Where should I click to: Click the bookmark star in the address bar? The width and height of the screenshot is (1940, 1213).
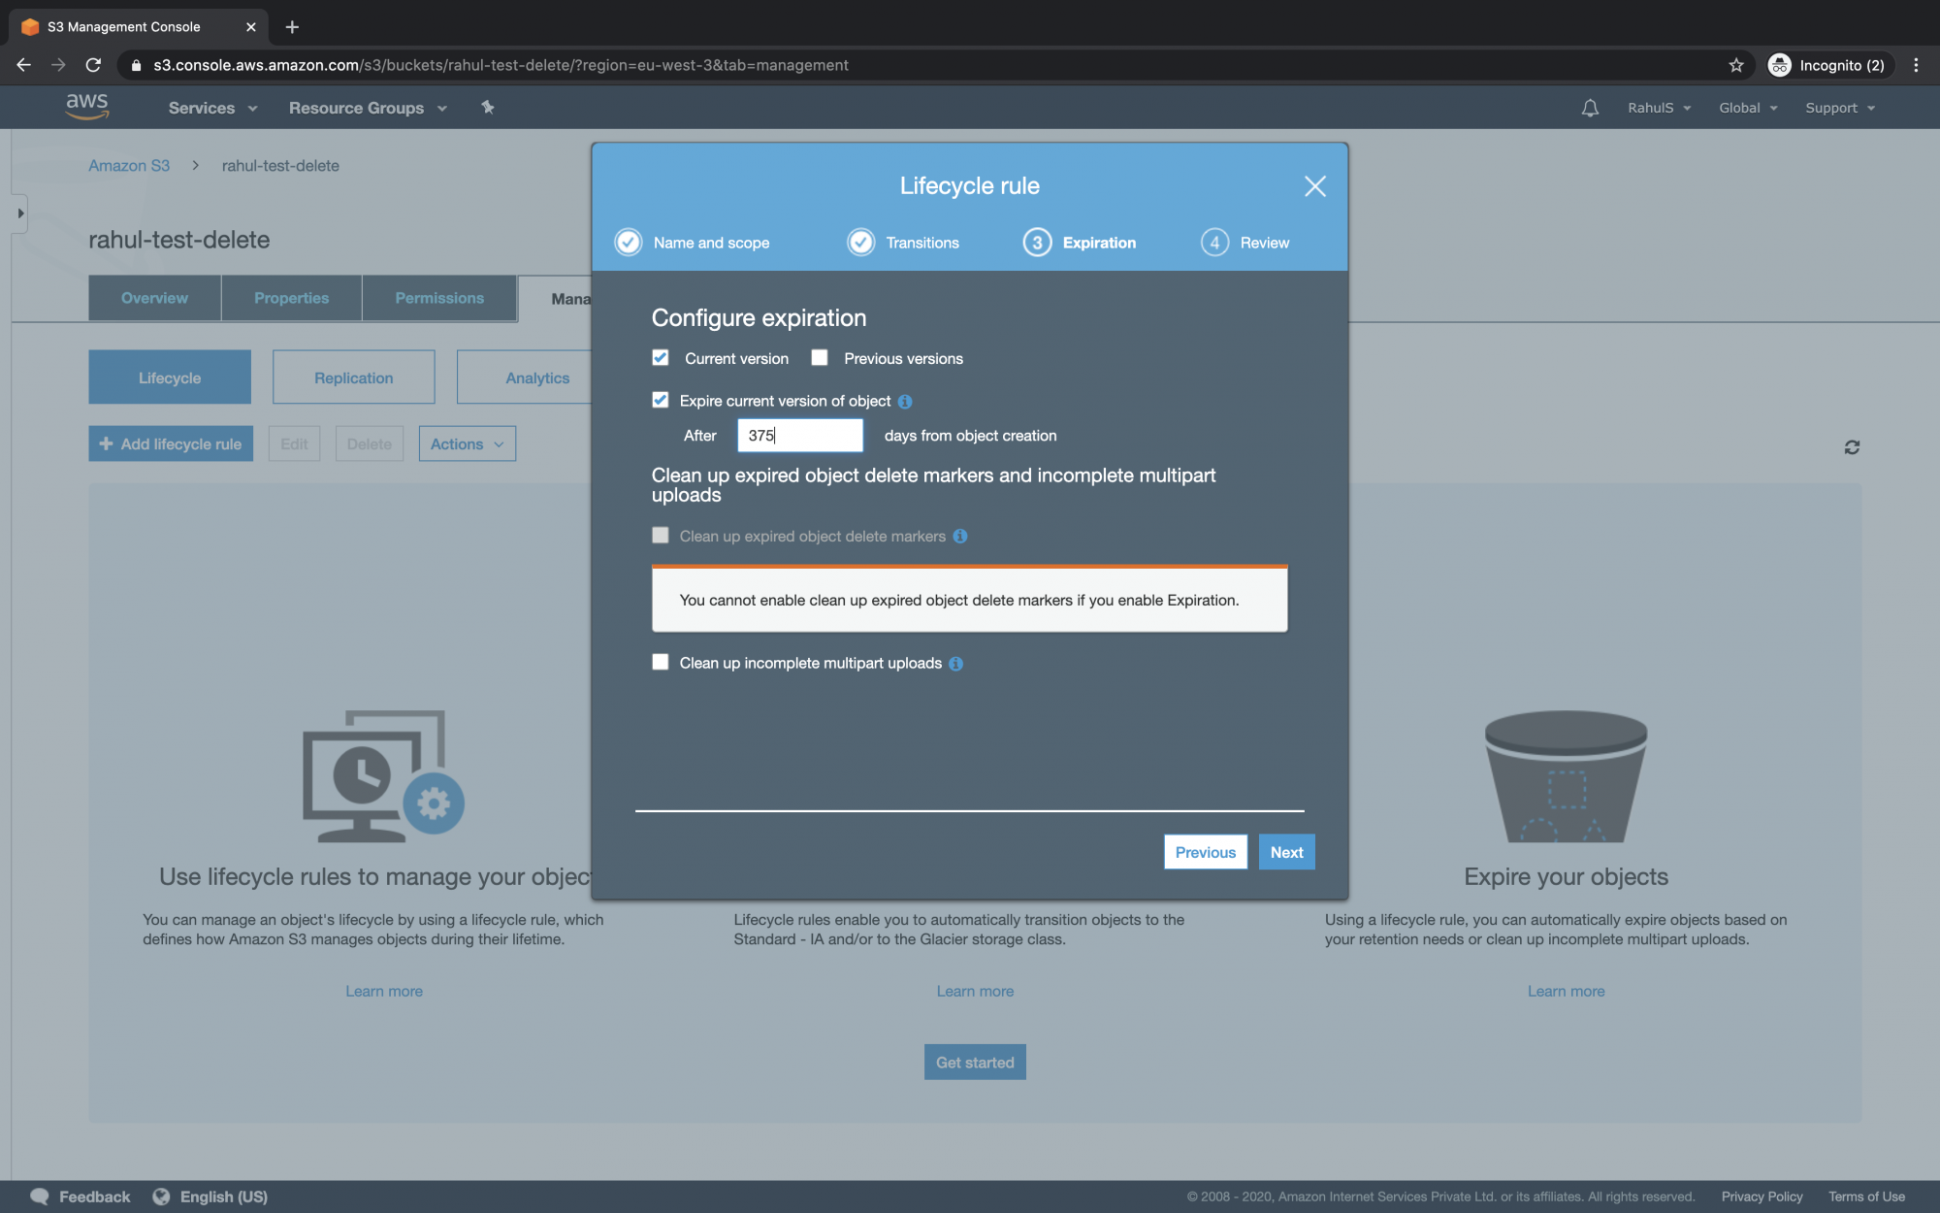point(1735,65)
